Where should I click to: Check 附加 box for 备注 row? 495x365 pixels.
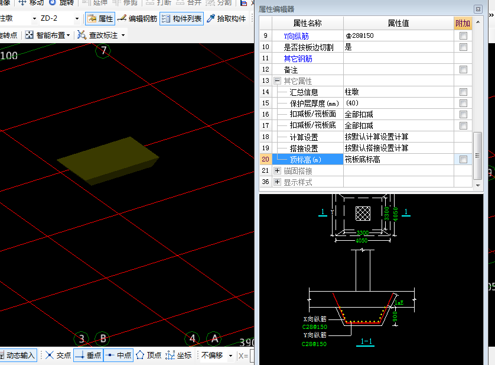(463, 70)
